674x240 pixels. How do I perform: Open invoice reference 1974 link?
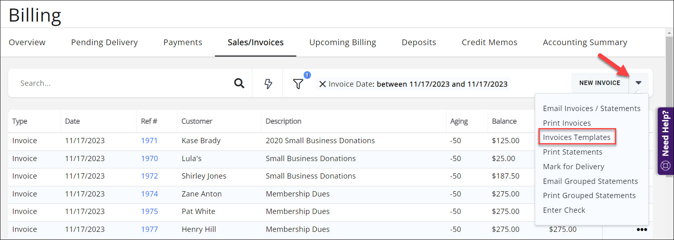click(x=149, y=194)
